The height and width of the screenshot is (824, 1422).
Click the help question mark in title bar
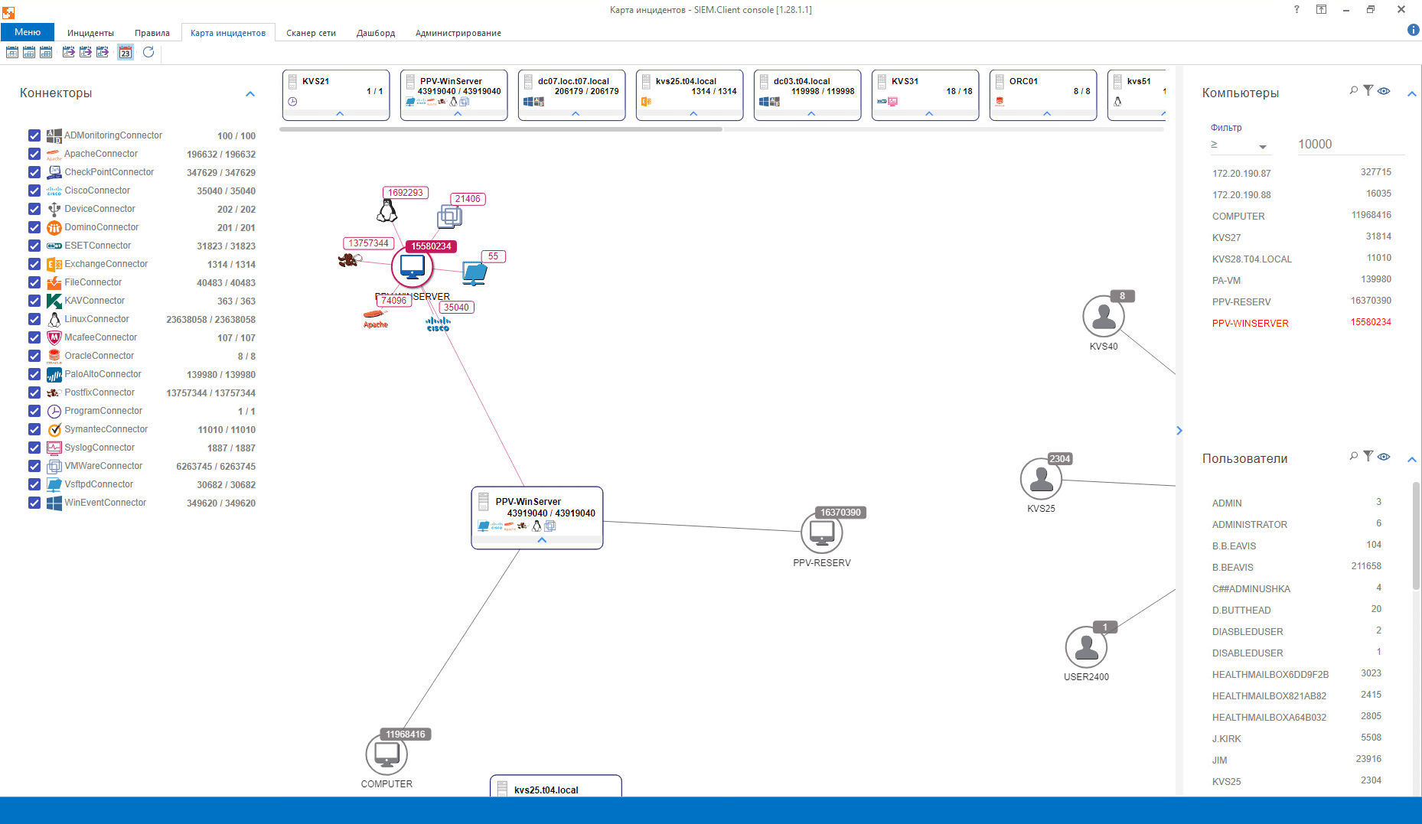point(1296,9)
